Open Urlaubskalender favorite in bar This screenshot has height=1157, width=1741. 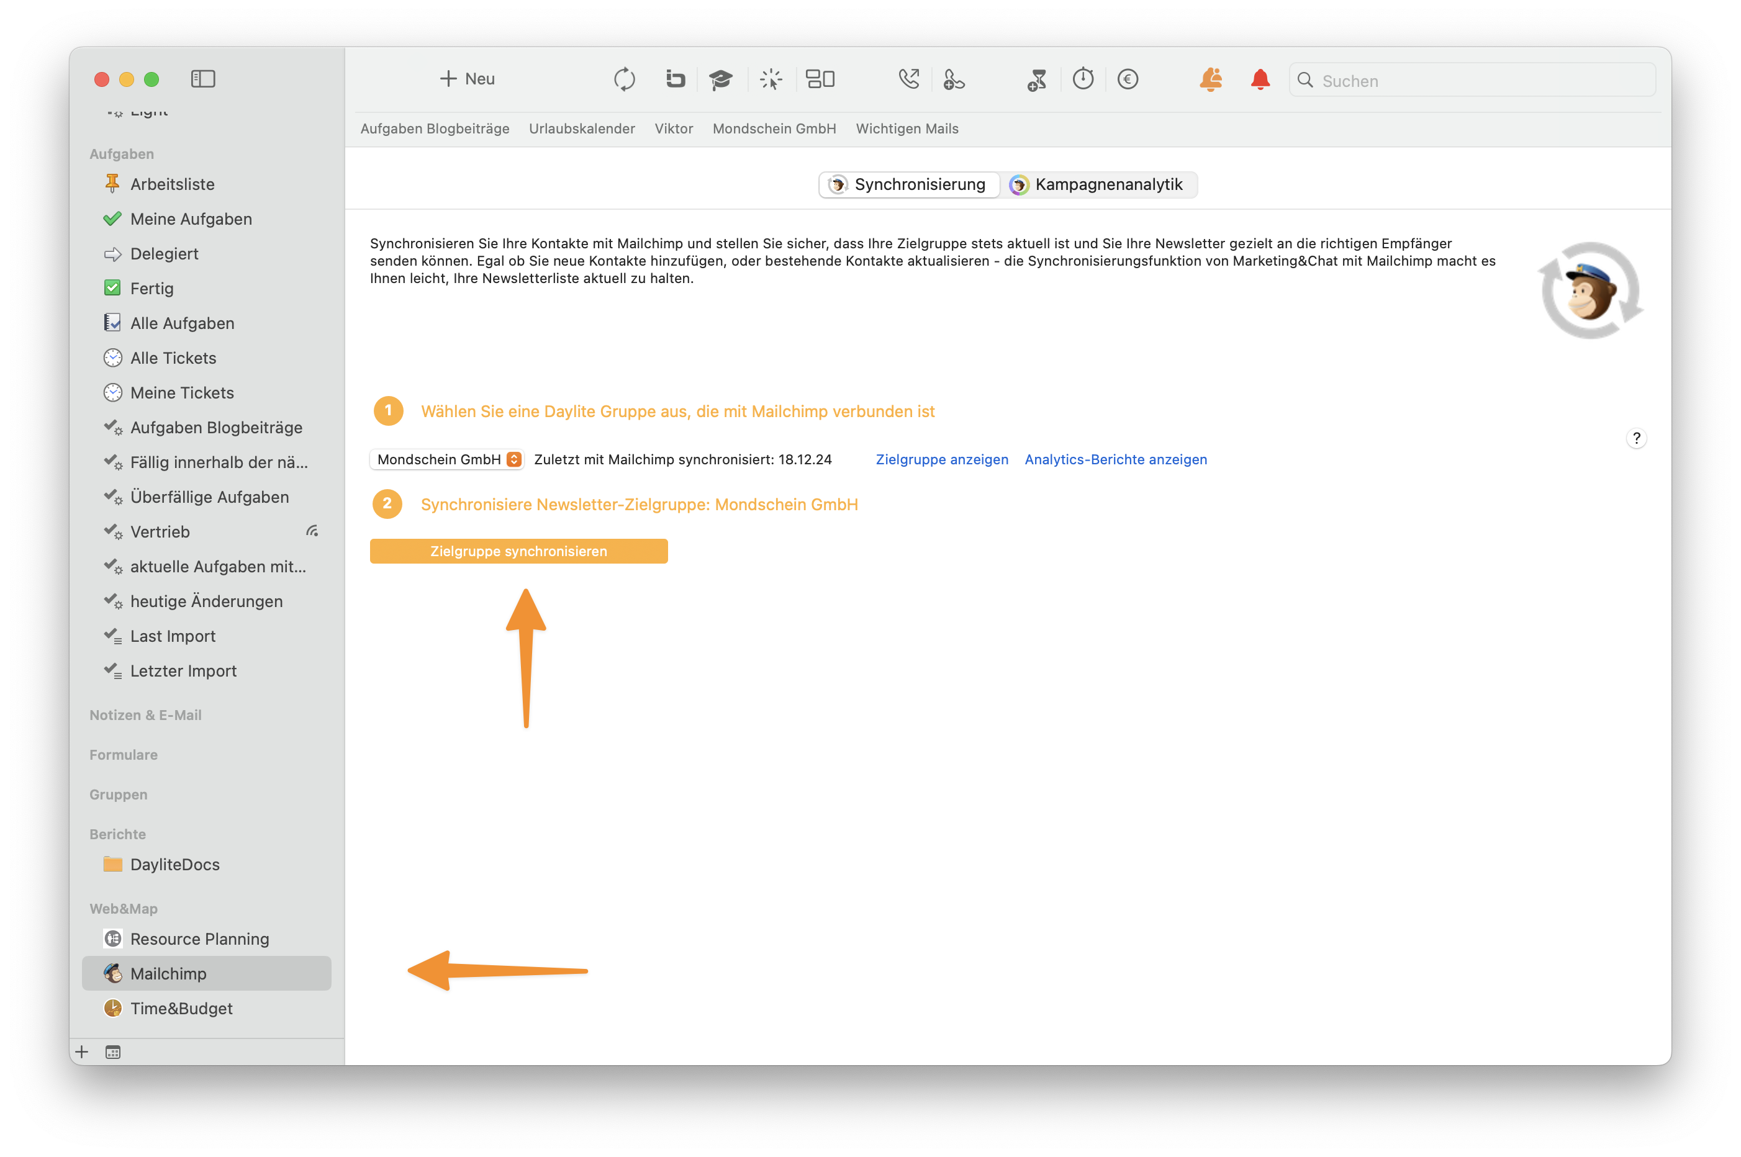pyautogui.click(x=582, y=128)
